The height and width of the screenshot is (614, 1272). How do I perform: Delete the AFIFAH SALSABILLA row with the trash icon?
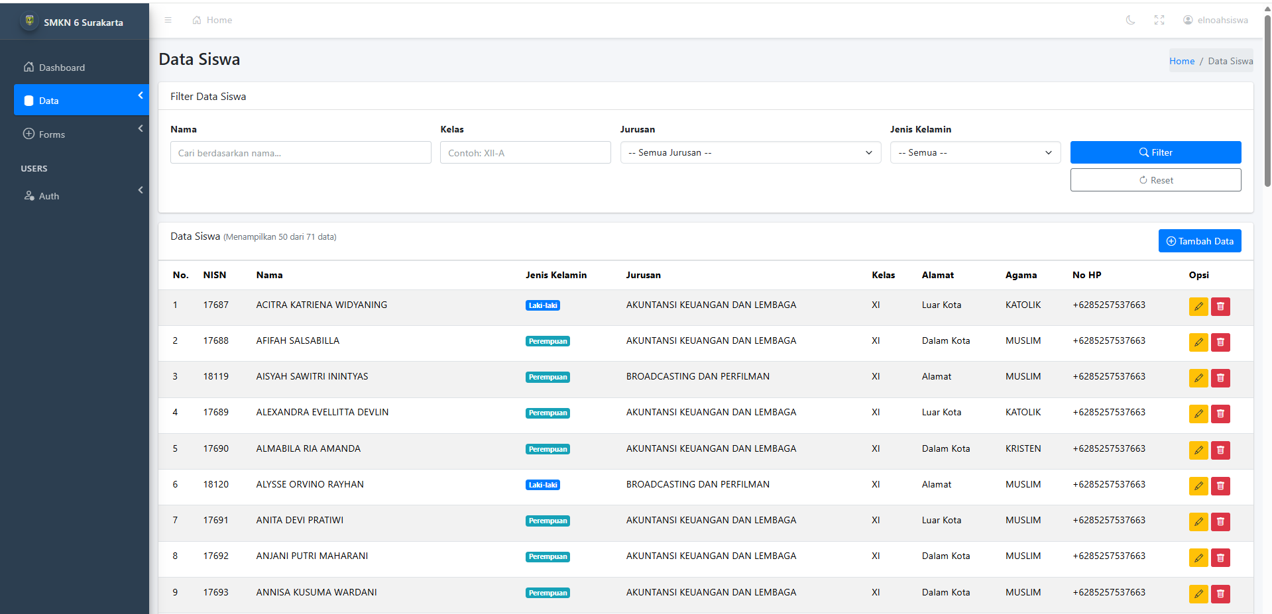point(1220,342)
